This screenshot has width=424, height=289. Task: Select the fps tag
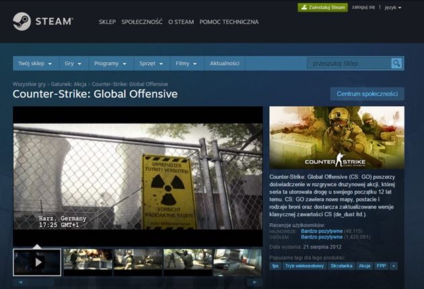point(275,265)
